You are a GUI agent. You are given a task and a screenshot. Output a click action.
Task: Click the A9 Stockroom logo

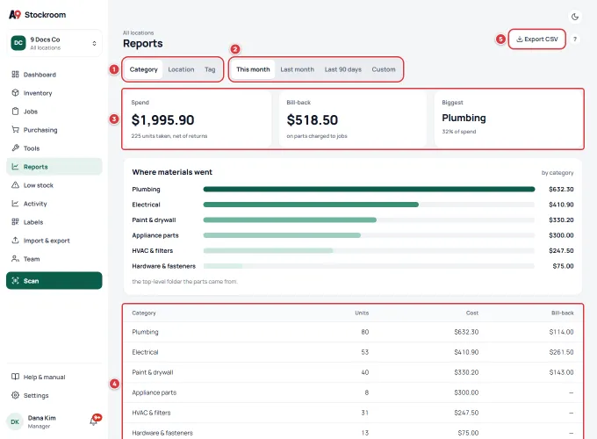click(x=37, y=14)
